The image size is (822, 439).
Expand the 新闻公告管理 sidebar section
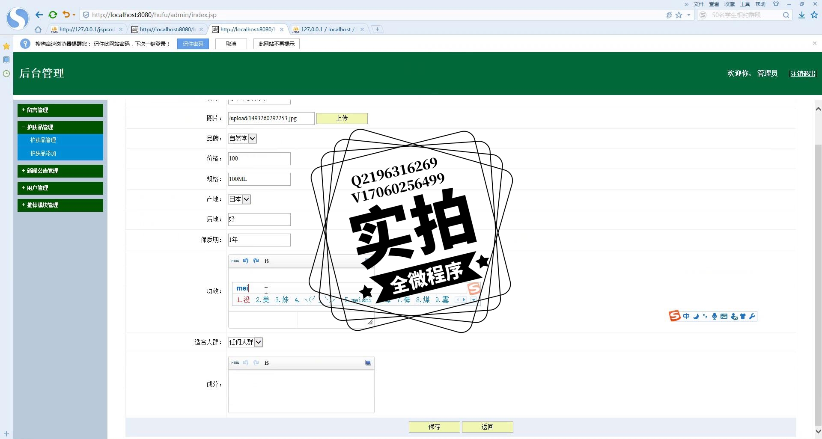(x=60, y=171)
